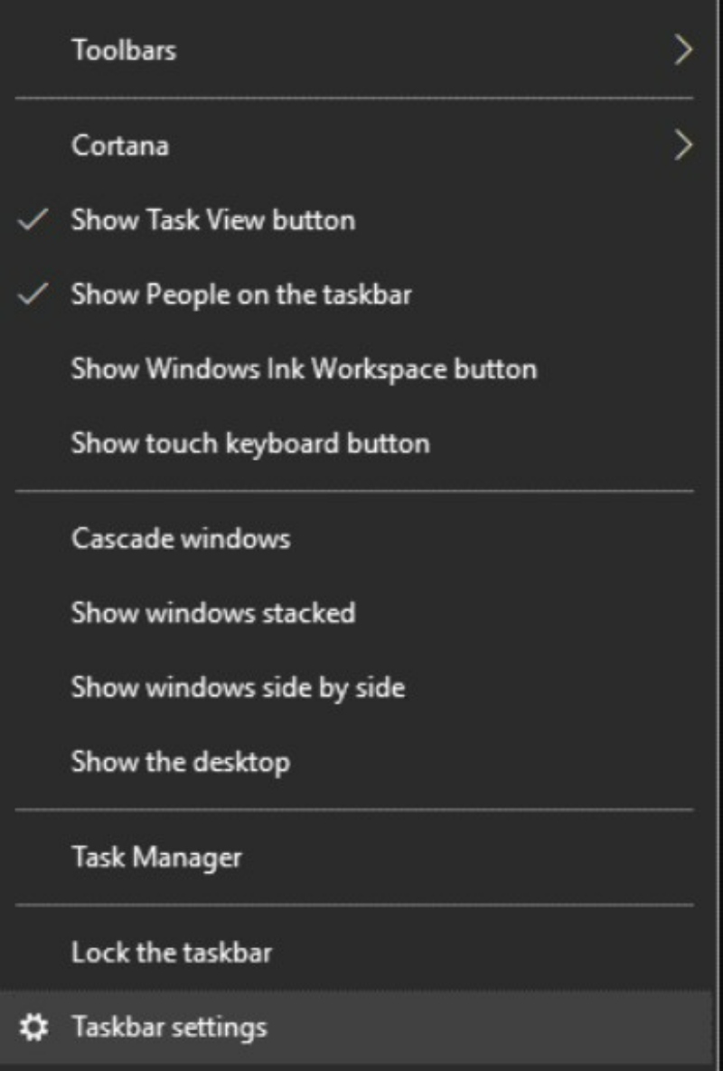Expand the Cortana submenu chevron
The height and width of the screenshot is (1071, 723).
pos(682,144)
